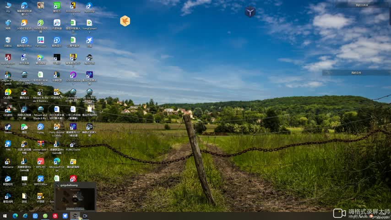
Task: Launch the Uplay desktop shortcut
Action: click(x=40, y=127)
